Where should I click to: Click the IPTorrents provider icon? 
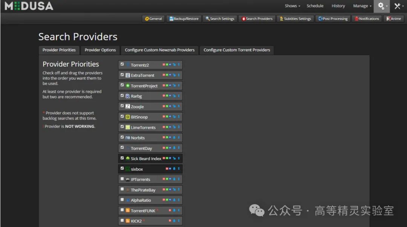click(x=128, y=179)
